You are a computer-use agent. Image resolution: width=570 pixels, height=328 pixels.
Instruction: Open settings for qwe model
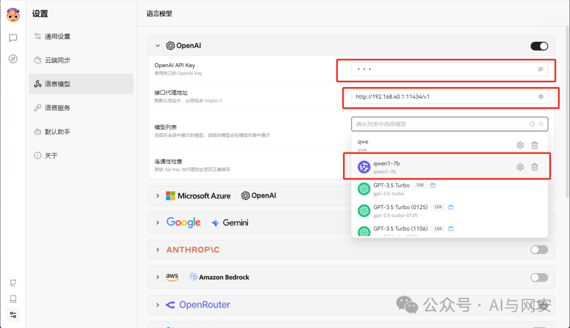(520, 145)
